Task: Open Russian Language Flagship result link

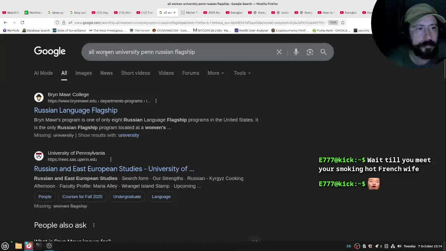Action: pyautogui.click(x=76, y=110)
